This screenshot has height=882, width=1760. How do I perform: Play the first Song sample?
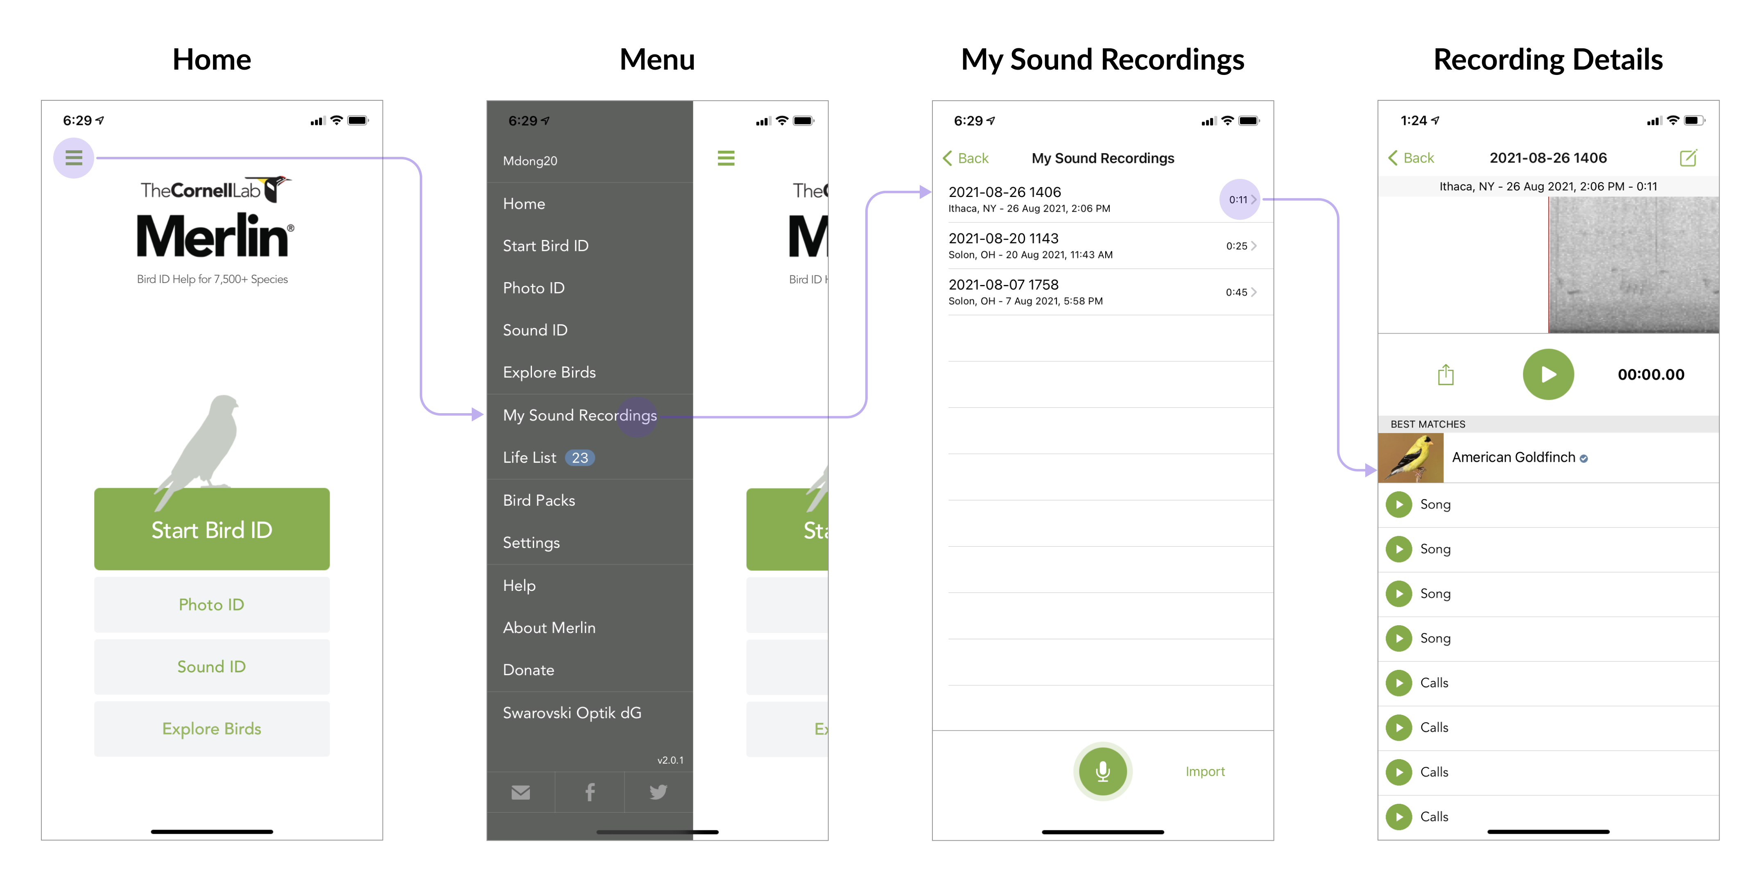click(x=1398, y=505)
